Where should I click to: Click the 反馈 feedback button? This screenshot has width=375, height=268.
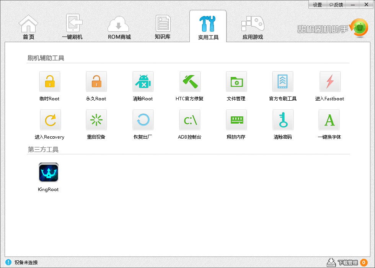coord(336,5)
